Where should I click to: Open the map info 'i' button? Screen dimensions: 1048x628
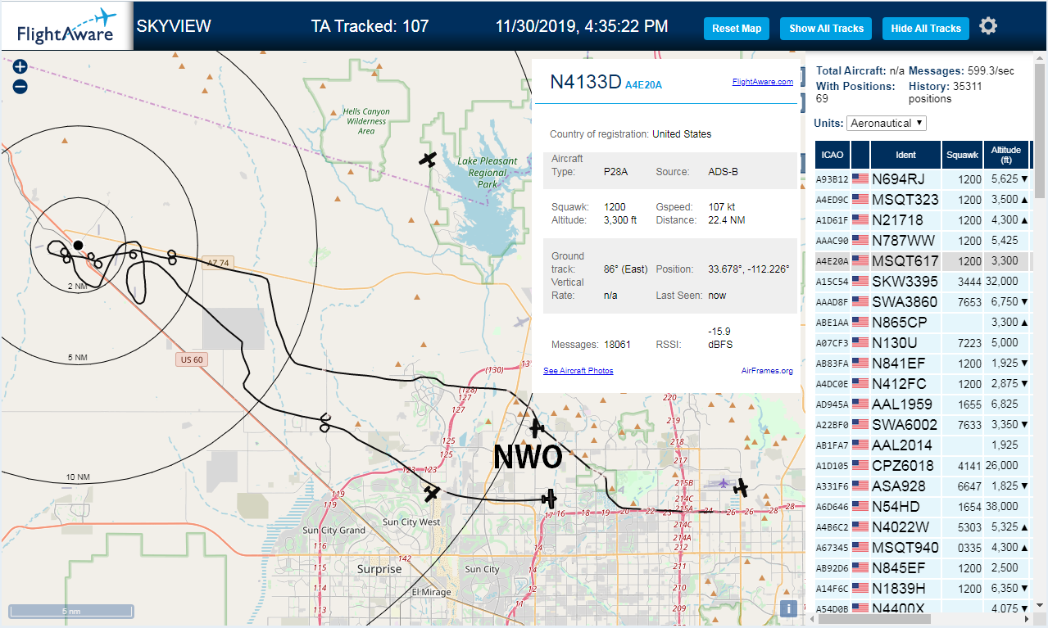coord(788,608)
